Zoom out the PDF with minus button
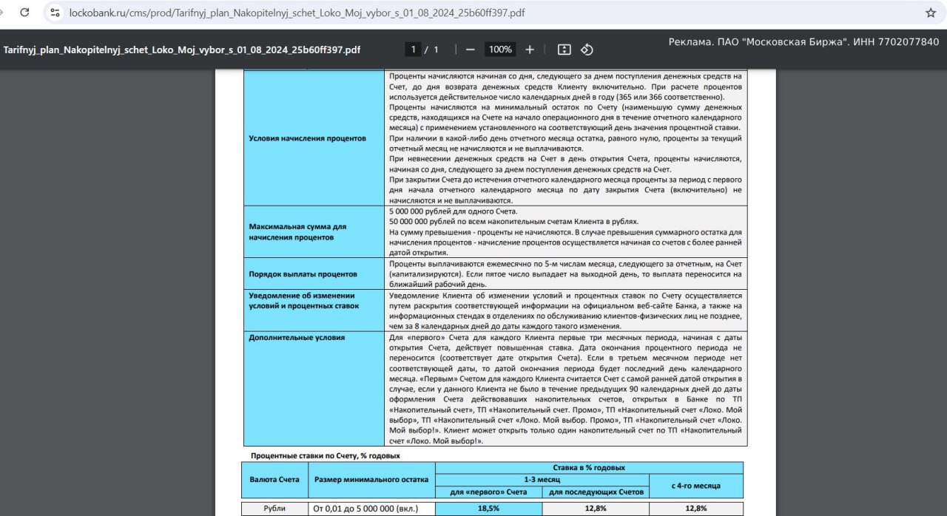Image resolution: width=947 pixels, height=516 pixels. 470,50
